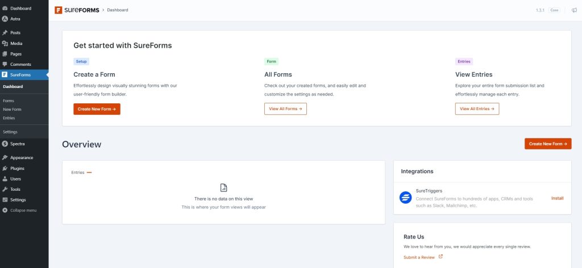Click the no-data document chart icon
582x268 pixels.
tap(223, 187)
